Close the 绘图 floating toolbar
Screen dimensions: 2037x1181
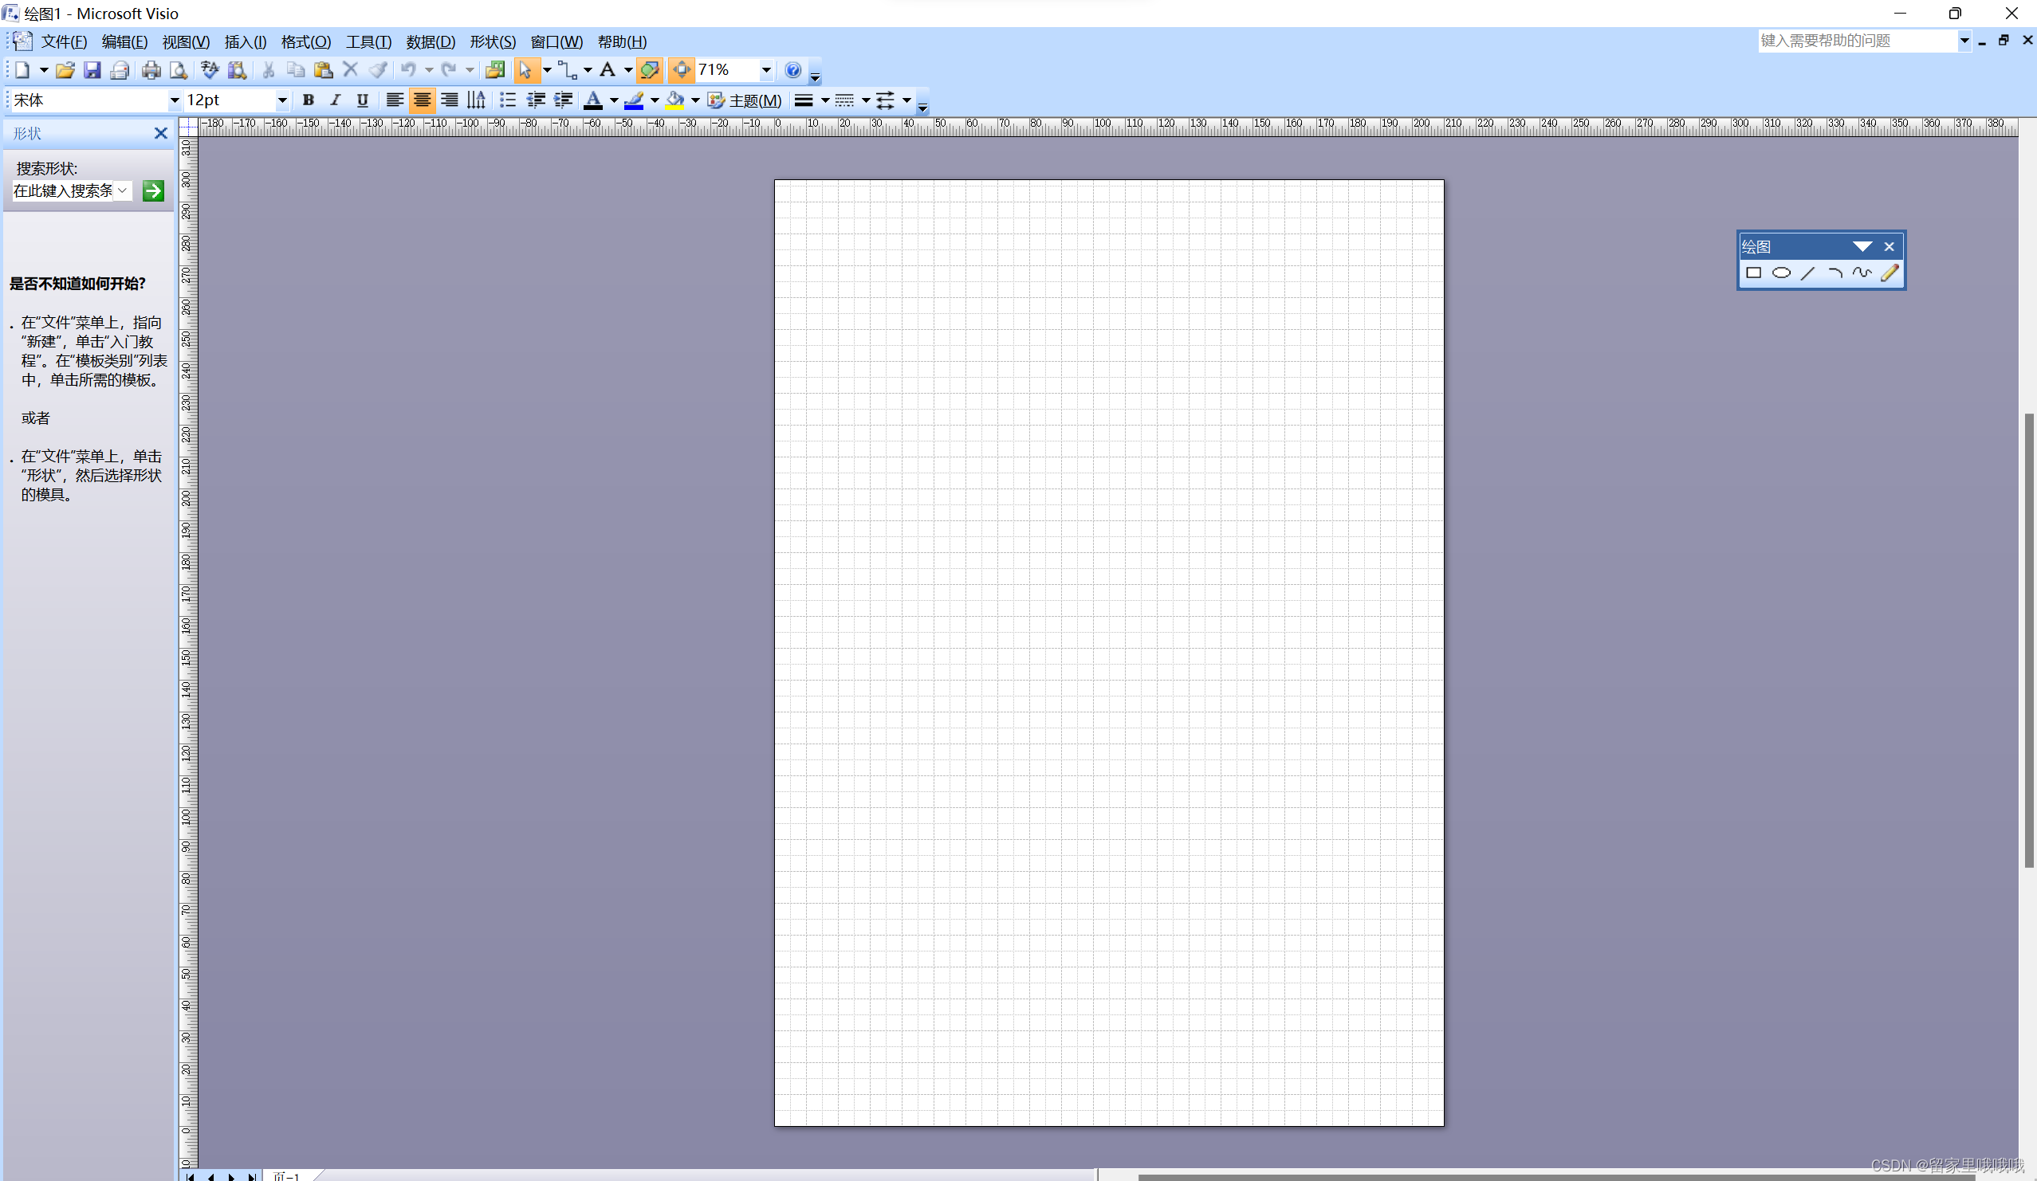pos(1889,247)
